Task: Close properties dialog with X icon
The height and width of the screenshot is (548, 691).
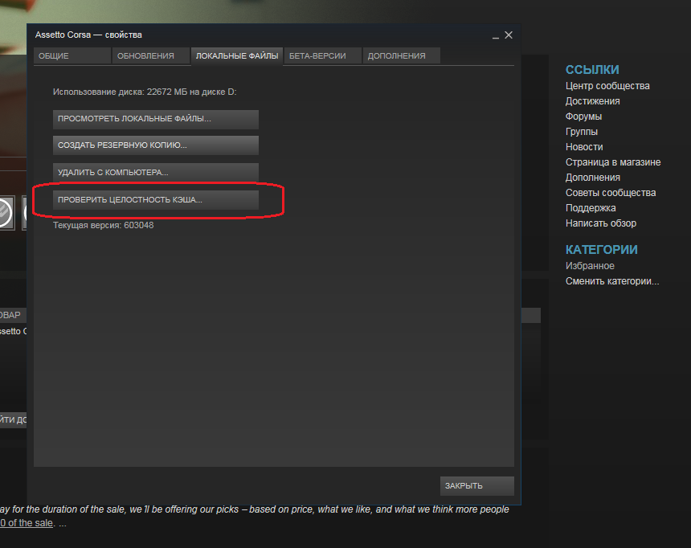Action: [x=508, y=35]
